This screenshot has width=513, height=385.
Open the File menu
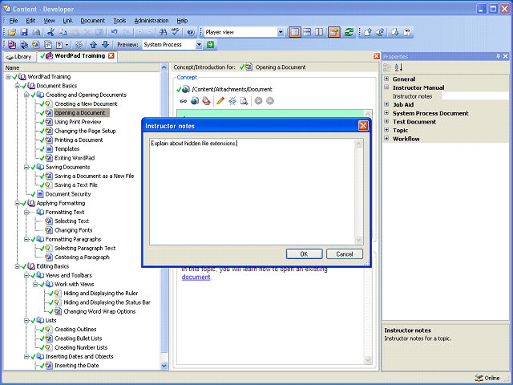point(14,21)
